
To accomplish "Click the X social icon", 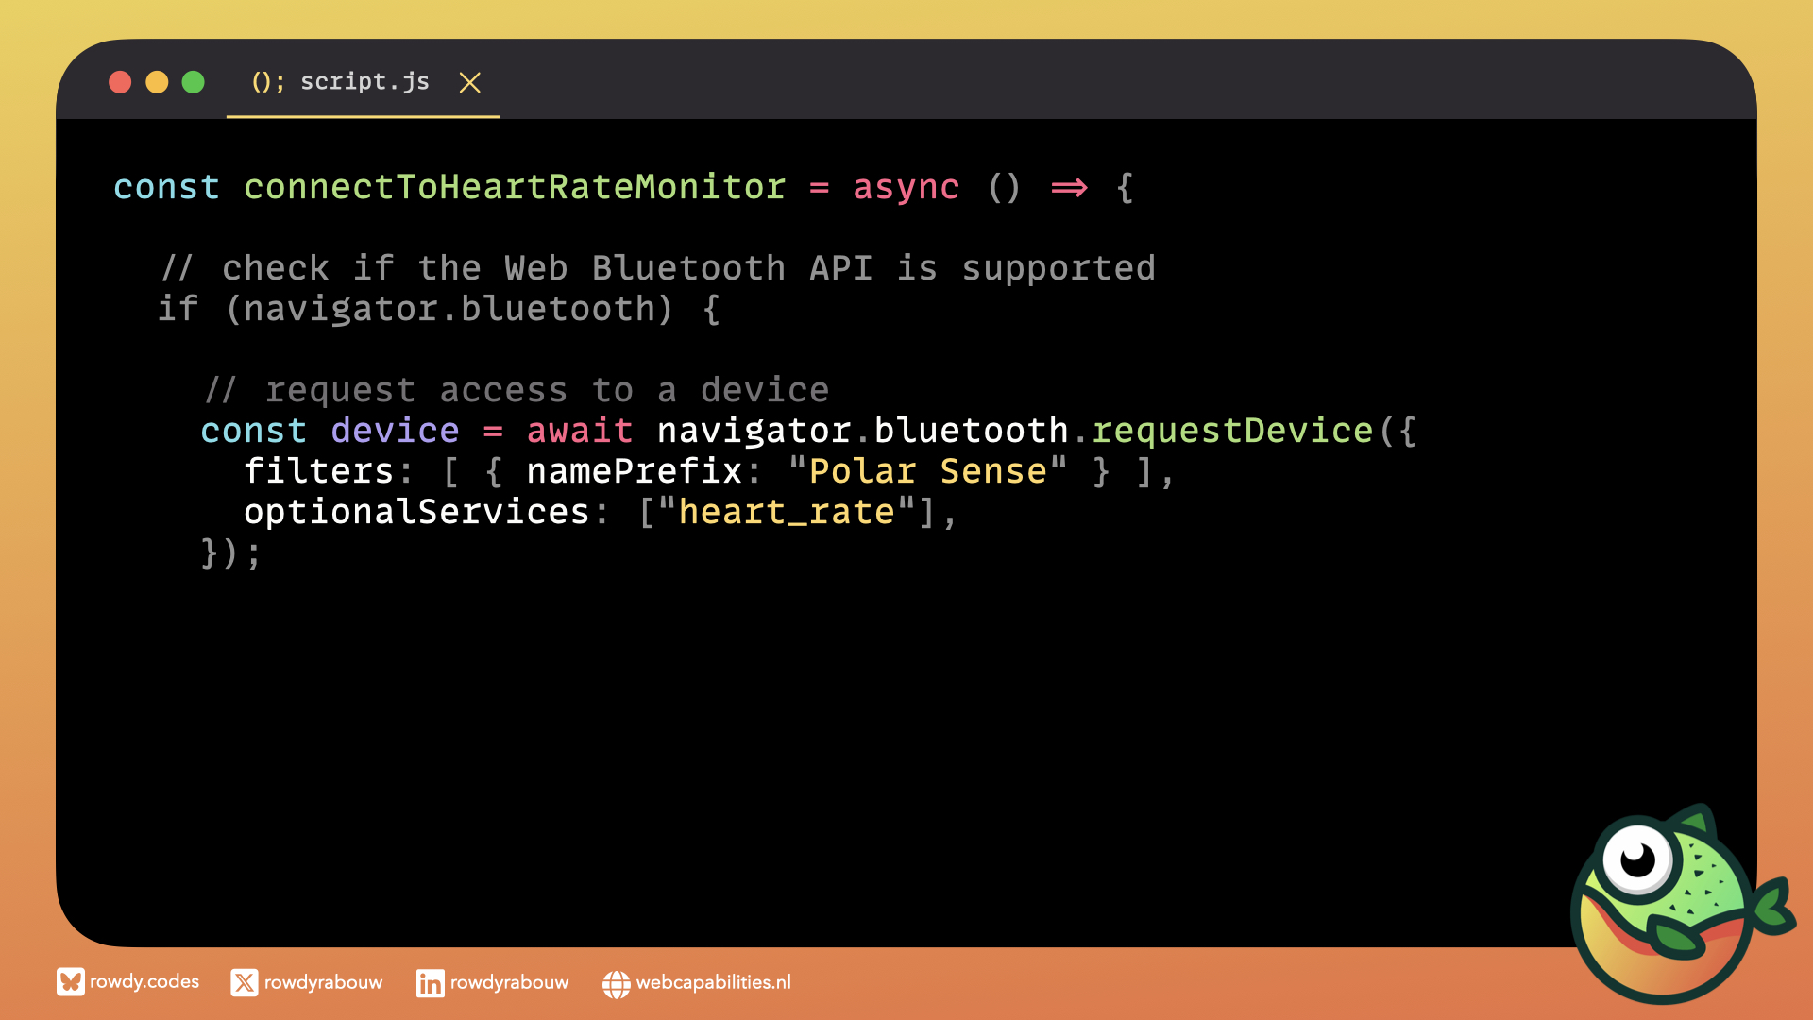I will point(244,983).
